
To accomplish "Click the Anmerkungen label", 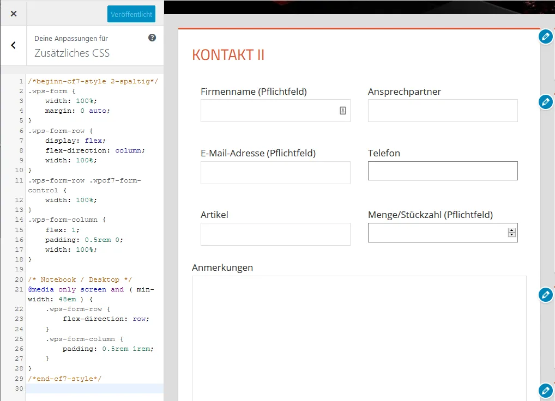I will point(222,268).
